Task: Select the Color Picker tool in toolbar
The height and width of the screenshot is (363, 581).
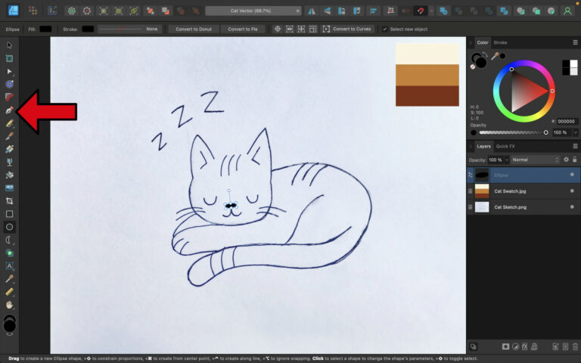Action: click(x=9, y=278)
